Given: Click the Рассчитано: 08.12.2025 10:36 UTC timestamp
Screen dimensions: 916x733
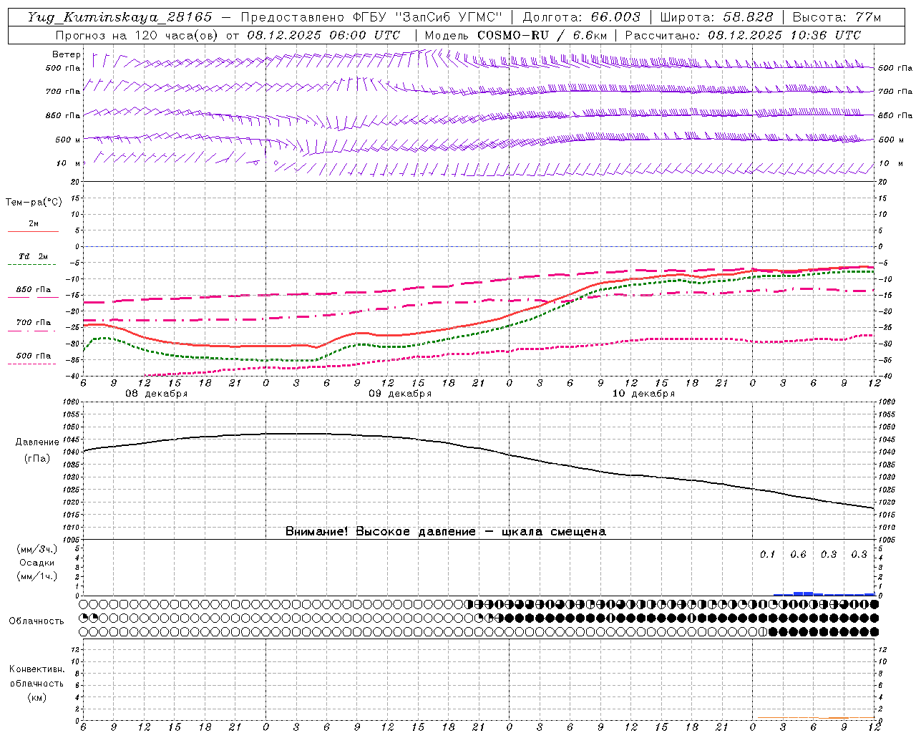Looking at the screenshot, I should (743, 35).
